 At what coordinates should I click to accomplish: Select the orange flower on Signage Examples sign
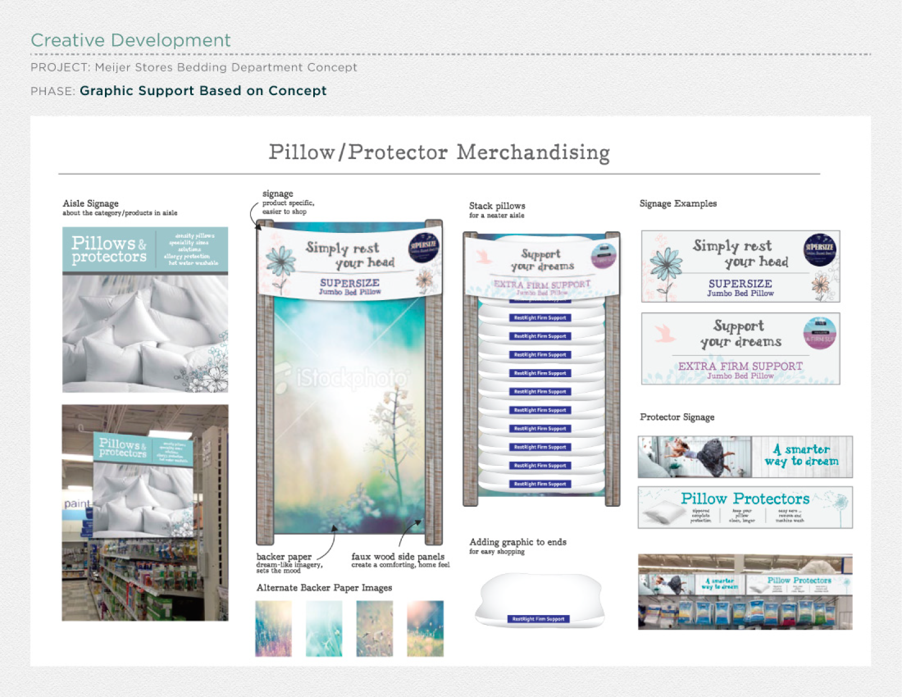(821, 285)
